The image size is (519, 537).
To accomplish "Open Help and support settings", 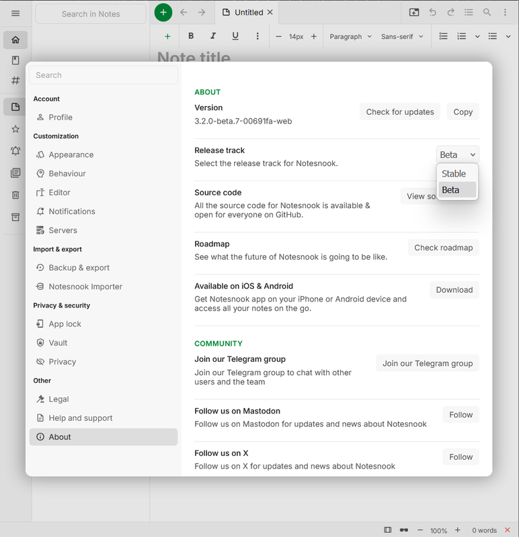I will coord(104,418).
